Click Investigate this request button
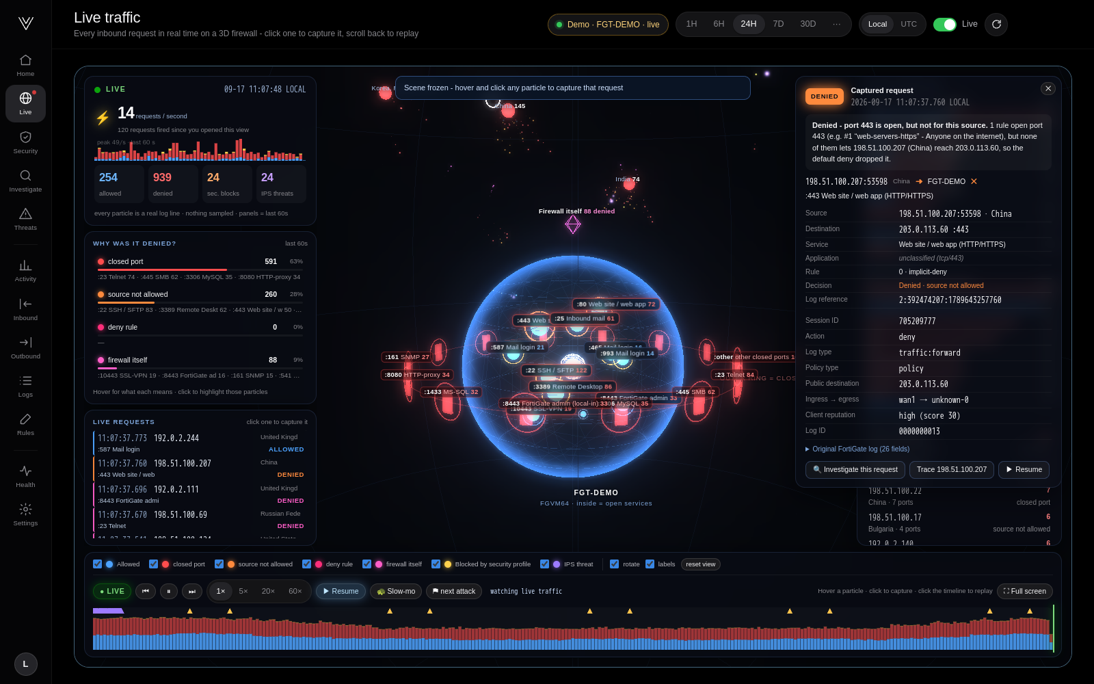This screenshot has width=1094, height=684. point(855,469)
